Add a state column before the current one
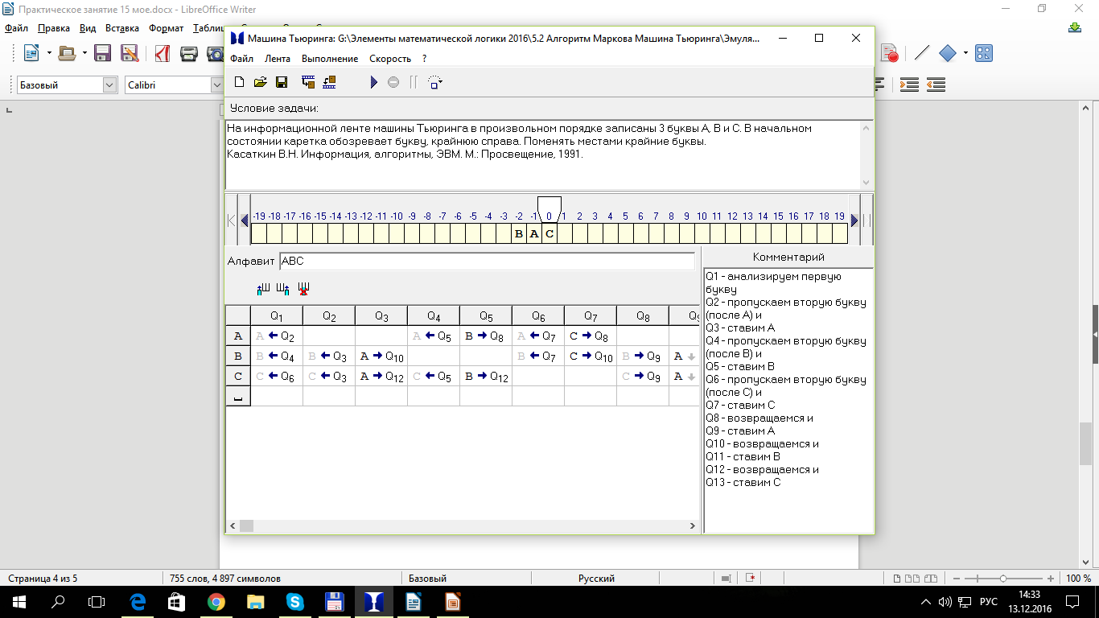The image size is (1099, 618). 263,288
